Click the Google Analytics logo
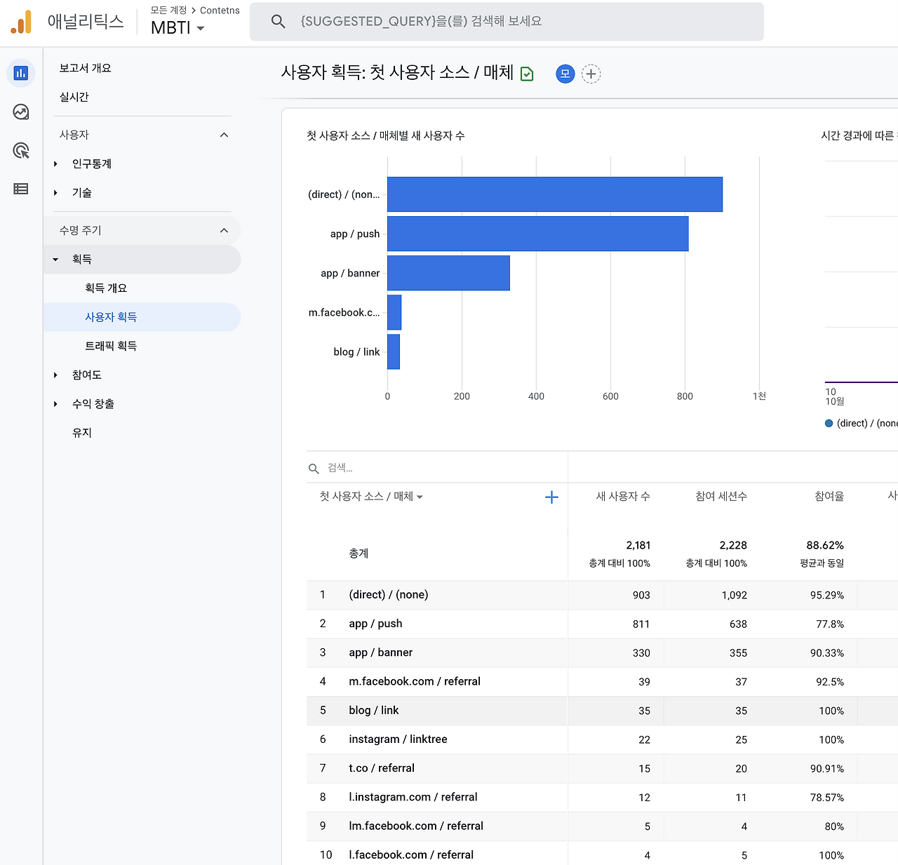This screenshot has width=898, height=865. 21,22
